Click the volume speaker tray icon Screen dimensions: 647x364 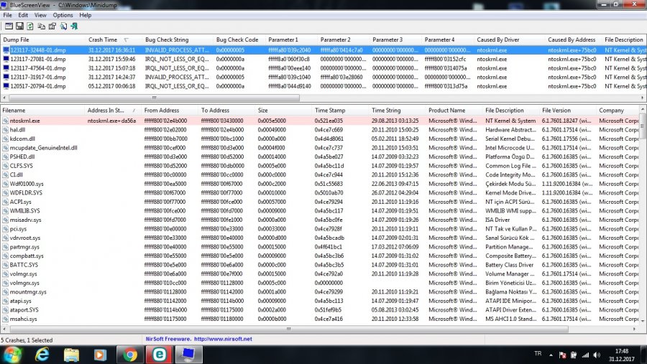(597, 355)
